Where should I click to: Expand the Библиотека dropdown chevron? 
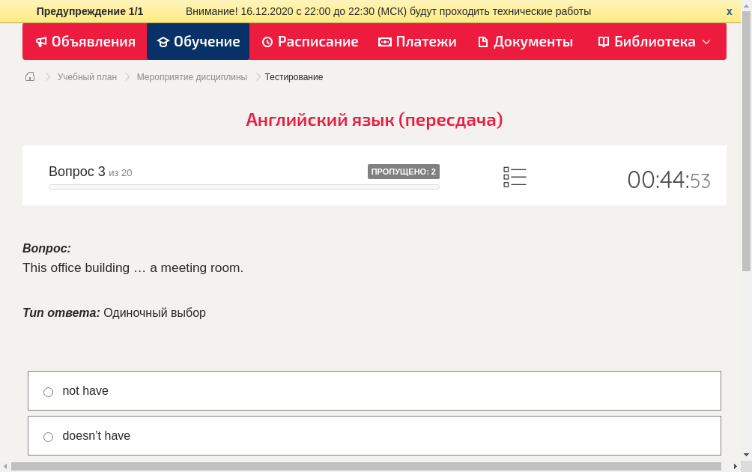pos(706,42)
